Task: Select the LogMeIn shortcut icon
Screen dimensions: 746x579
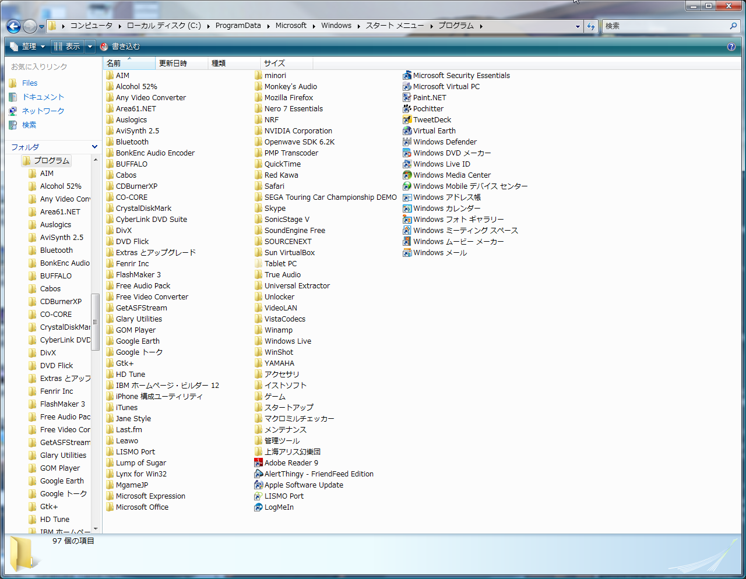Action: 258,507
